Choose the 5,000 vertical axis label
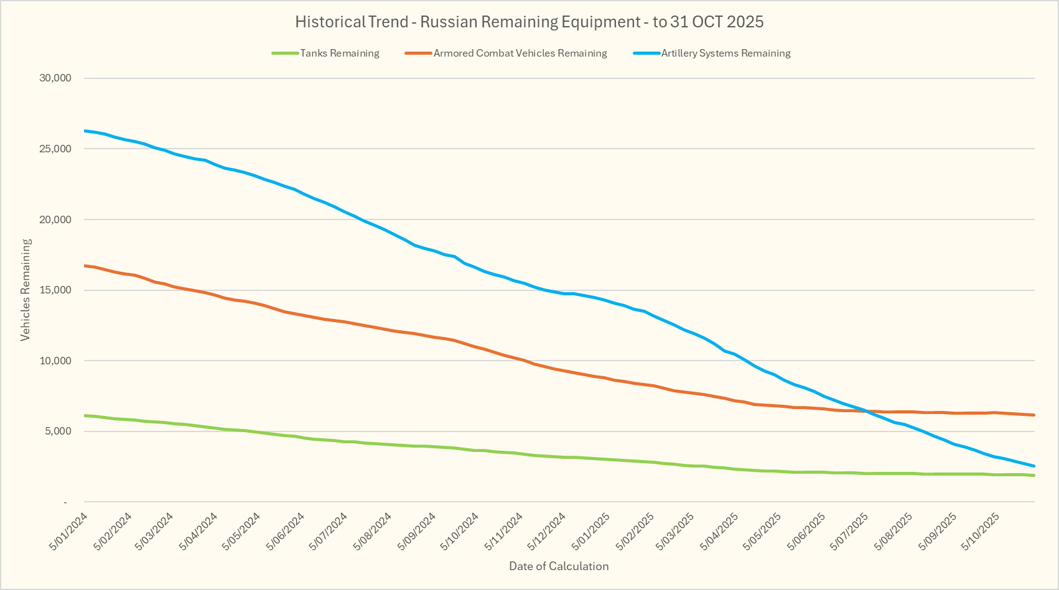Viewport: 1059px width, 590px height. (58, 431)
